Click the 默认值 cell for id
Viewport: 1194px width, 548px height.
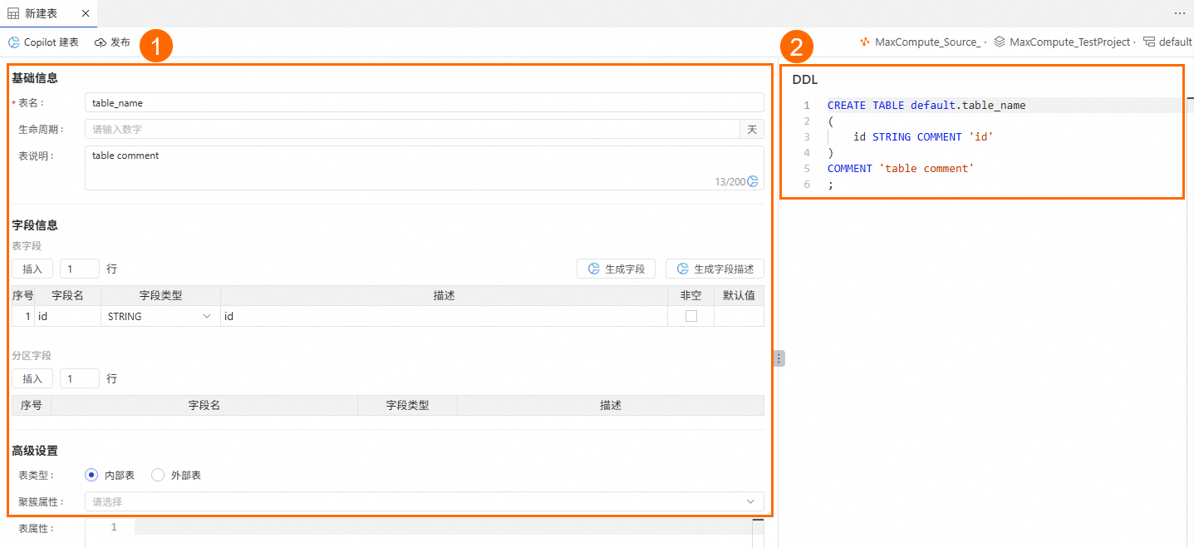pos(739,316)
